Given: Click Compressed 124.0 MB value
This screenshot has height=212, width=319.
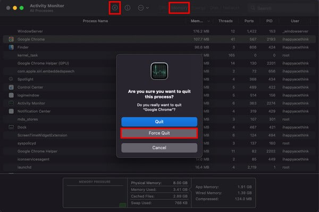Looking at the screenshot, I should point(243,199).
